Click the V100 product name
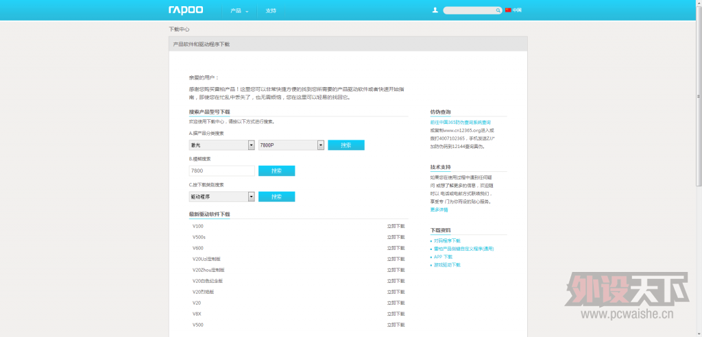Image resolution: width=702 pixels, height=337 pixels. click(198, 226)
